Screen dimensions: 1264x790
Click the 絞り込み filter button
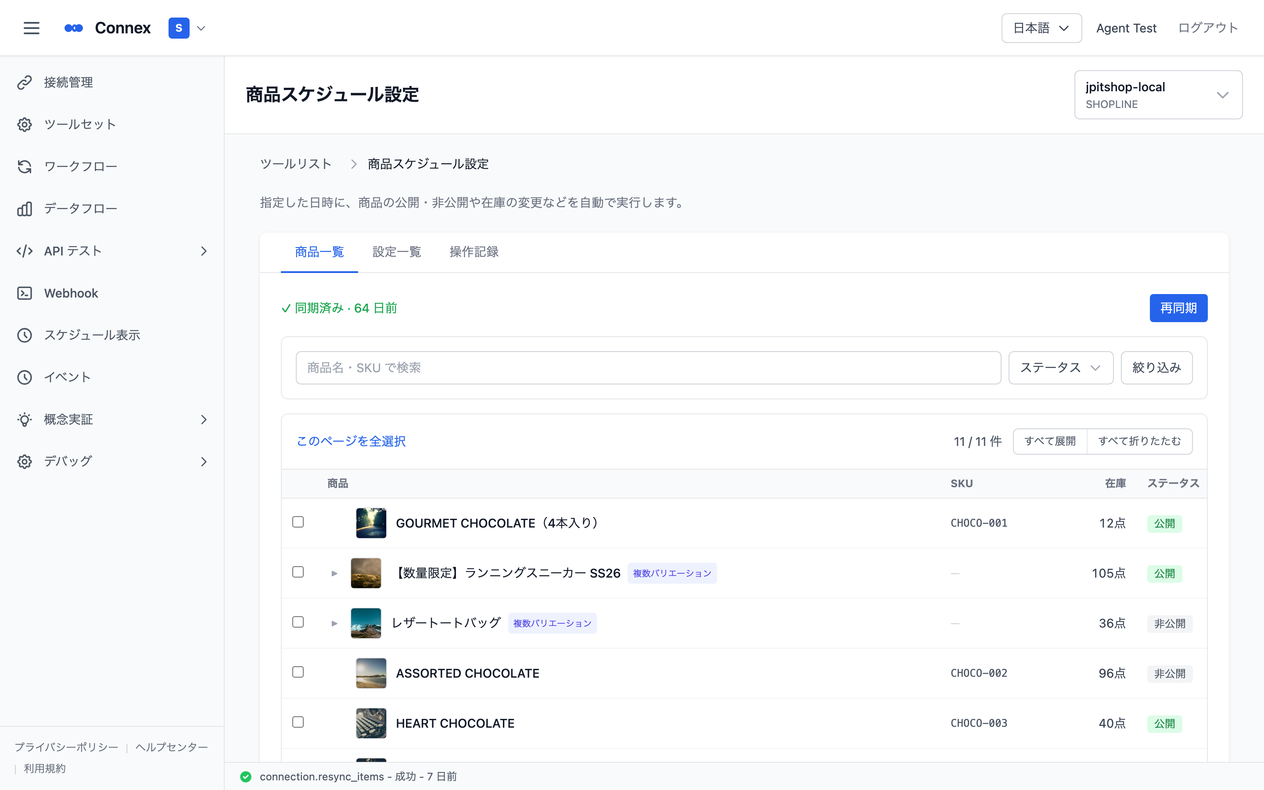pyautogui.click(x=1156, y=368)
